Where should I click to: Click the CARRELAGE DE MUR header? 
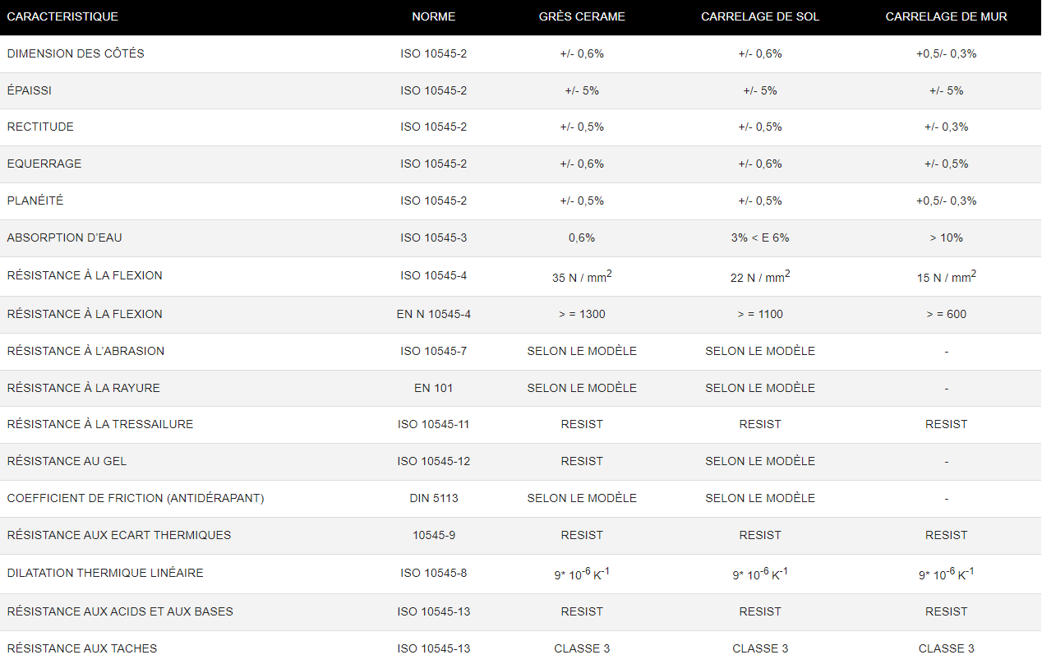[946, 16]
